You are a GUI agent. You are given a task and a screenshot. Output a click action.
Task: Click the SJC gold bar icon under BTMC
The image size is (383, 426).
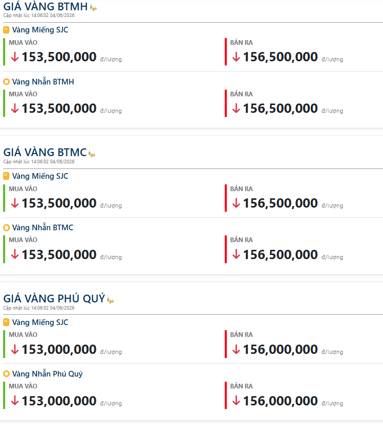[6, 176]
